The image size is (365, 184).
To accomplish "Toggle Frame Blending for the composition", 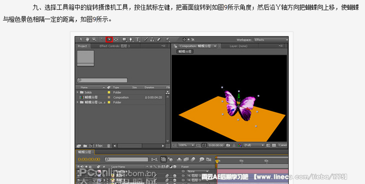I will [186, 159].
